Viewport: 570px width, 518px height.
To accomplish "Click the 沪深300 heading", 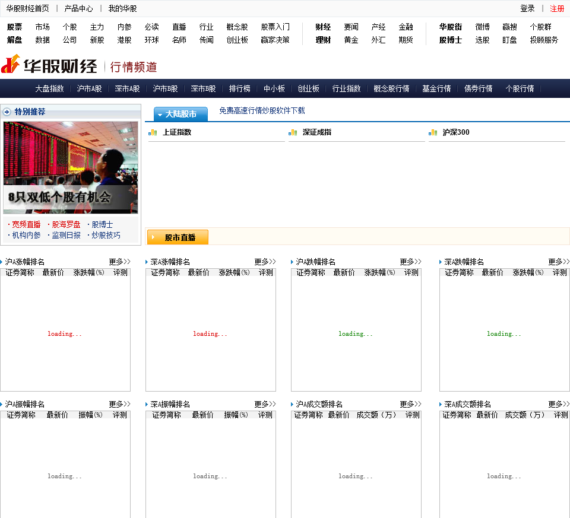I will coord(456,132).
